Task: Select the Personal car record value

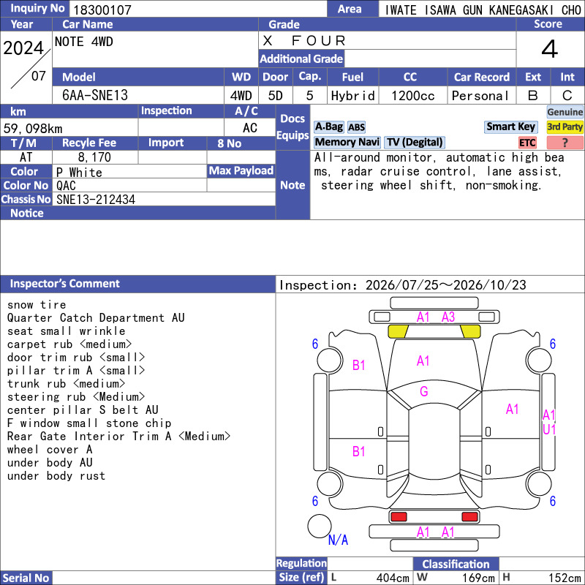Action: [480, 96]
